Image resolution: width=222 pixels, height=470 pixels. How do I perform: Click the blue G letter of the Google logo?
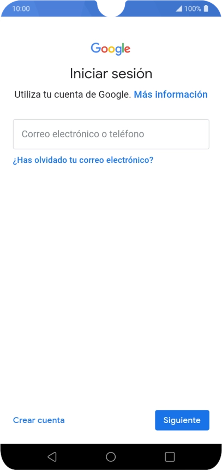coord(96,48)
